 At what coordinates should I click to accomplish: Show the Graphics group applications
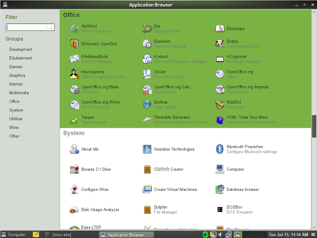click(x=17, y=75)
